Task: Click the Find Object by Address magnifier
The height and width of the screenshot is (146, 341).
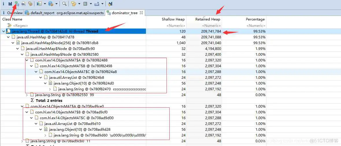Action: [x=64, y=4]
